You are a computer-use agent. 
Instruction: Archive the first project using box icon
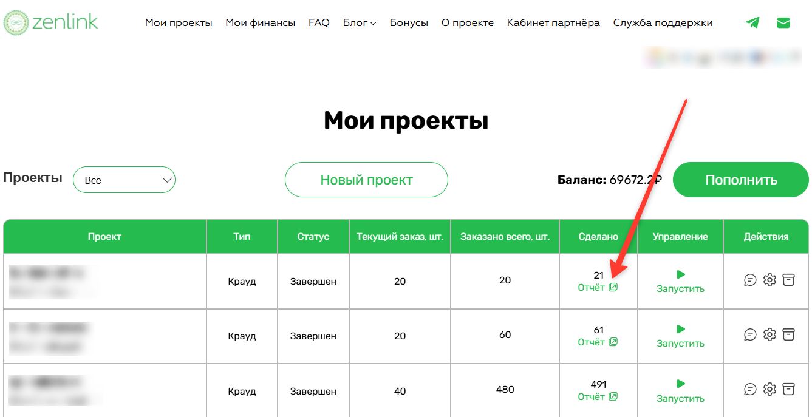pyautogui.click(x=788, y=280)
